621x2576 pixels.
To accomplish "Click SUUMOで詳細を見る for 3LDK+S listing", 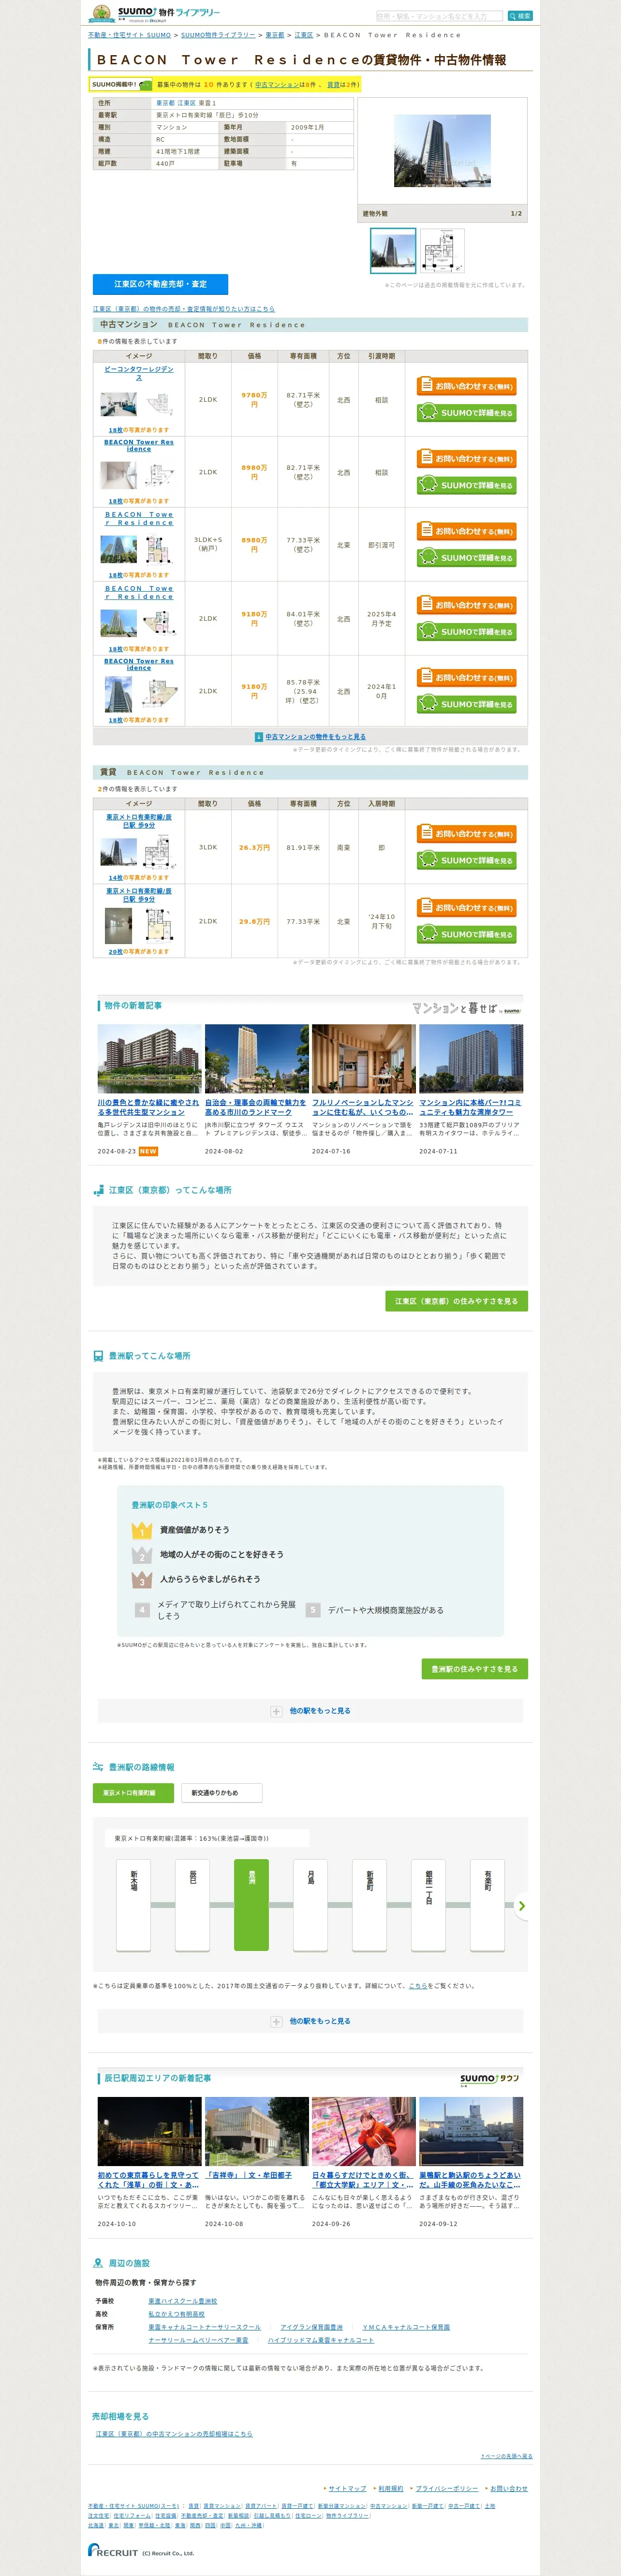I will click(466, 558).
